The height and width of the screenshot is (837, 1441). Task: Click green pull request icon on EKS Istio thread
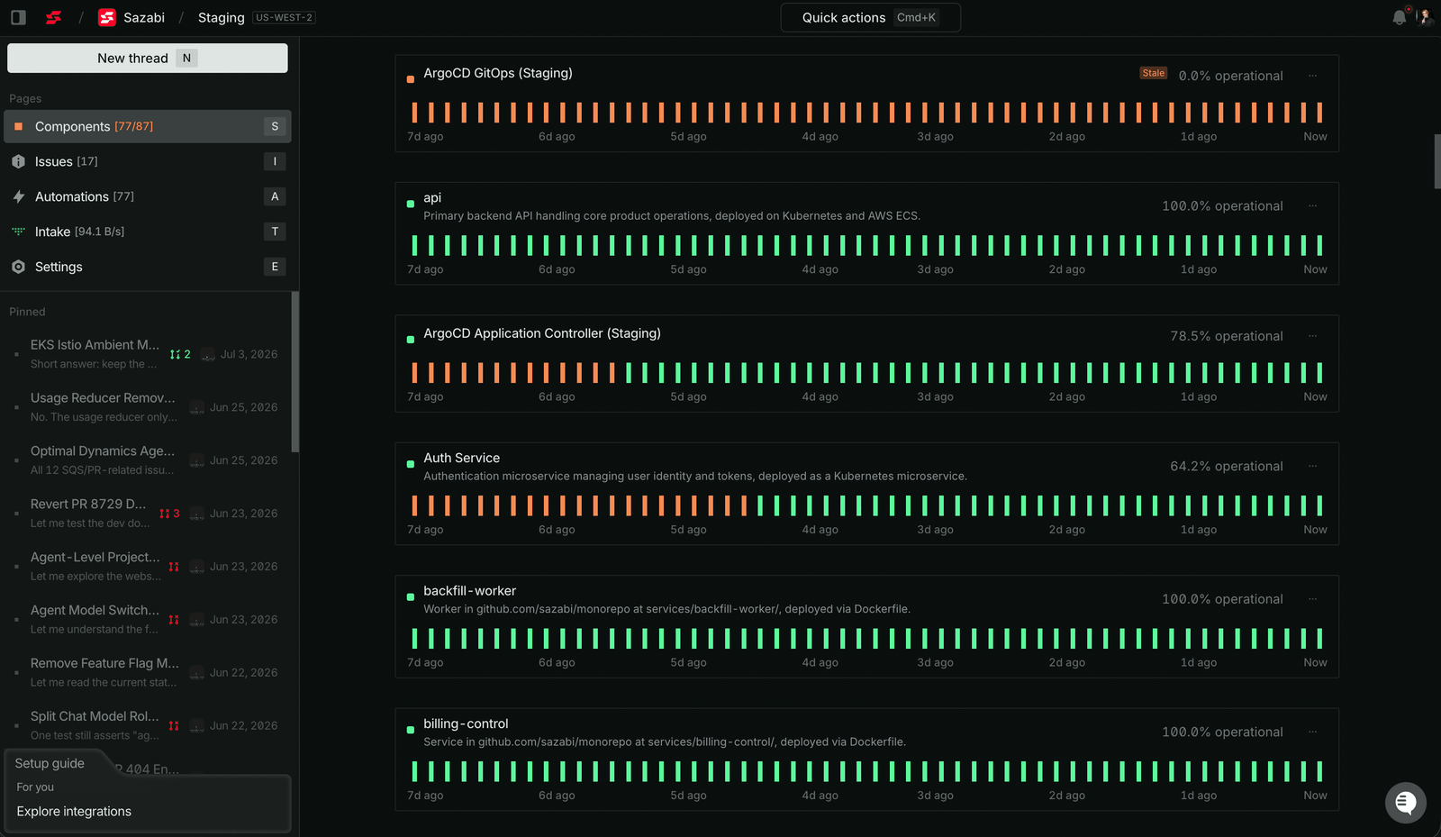point(175,354)
